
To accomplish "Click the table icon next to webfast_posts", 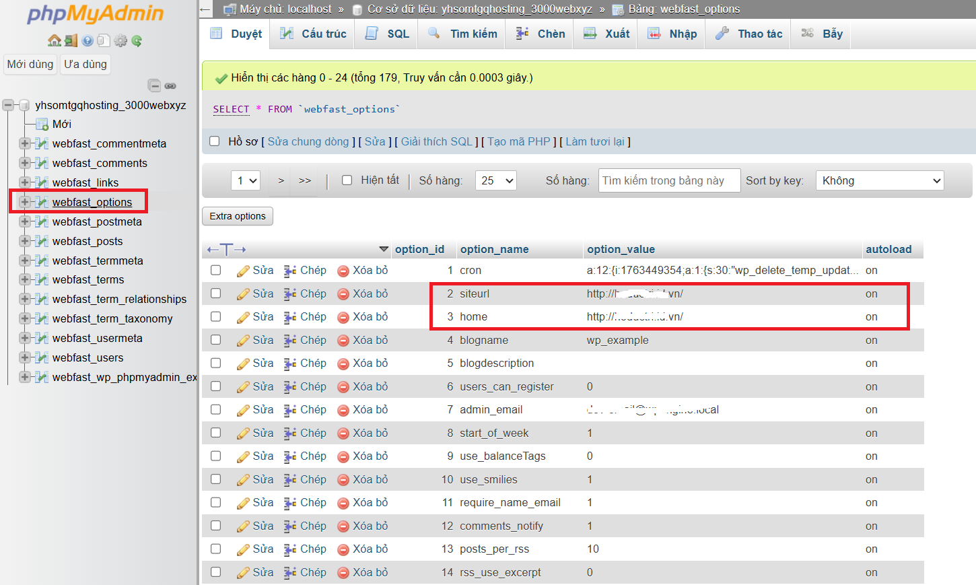I will pyautogui.click(x=42, y=241).
